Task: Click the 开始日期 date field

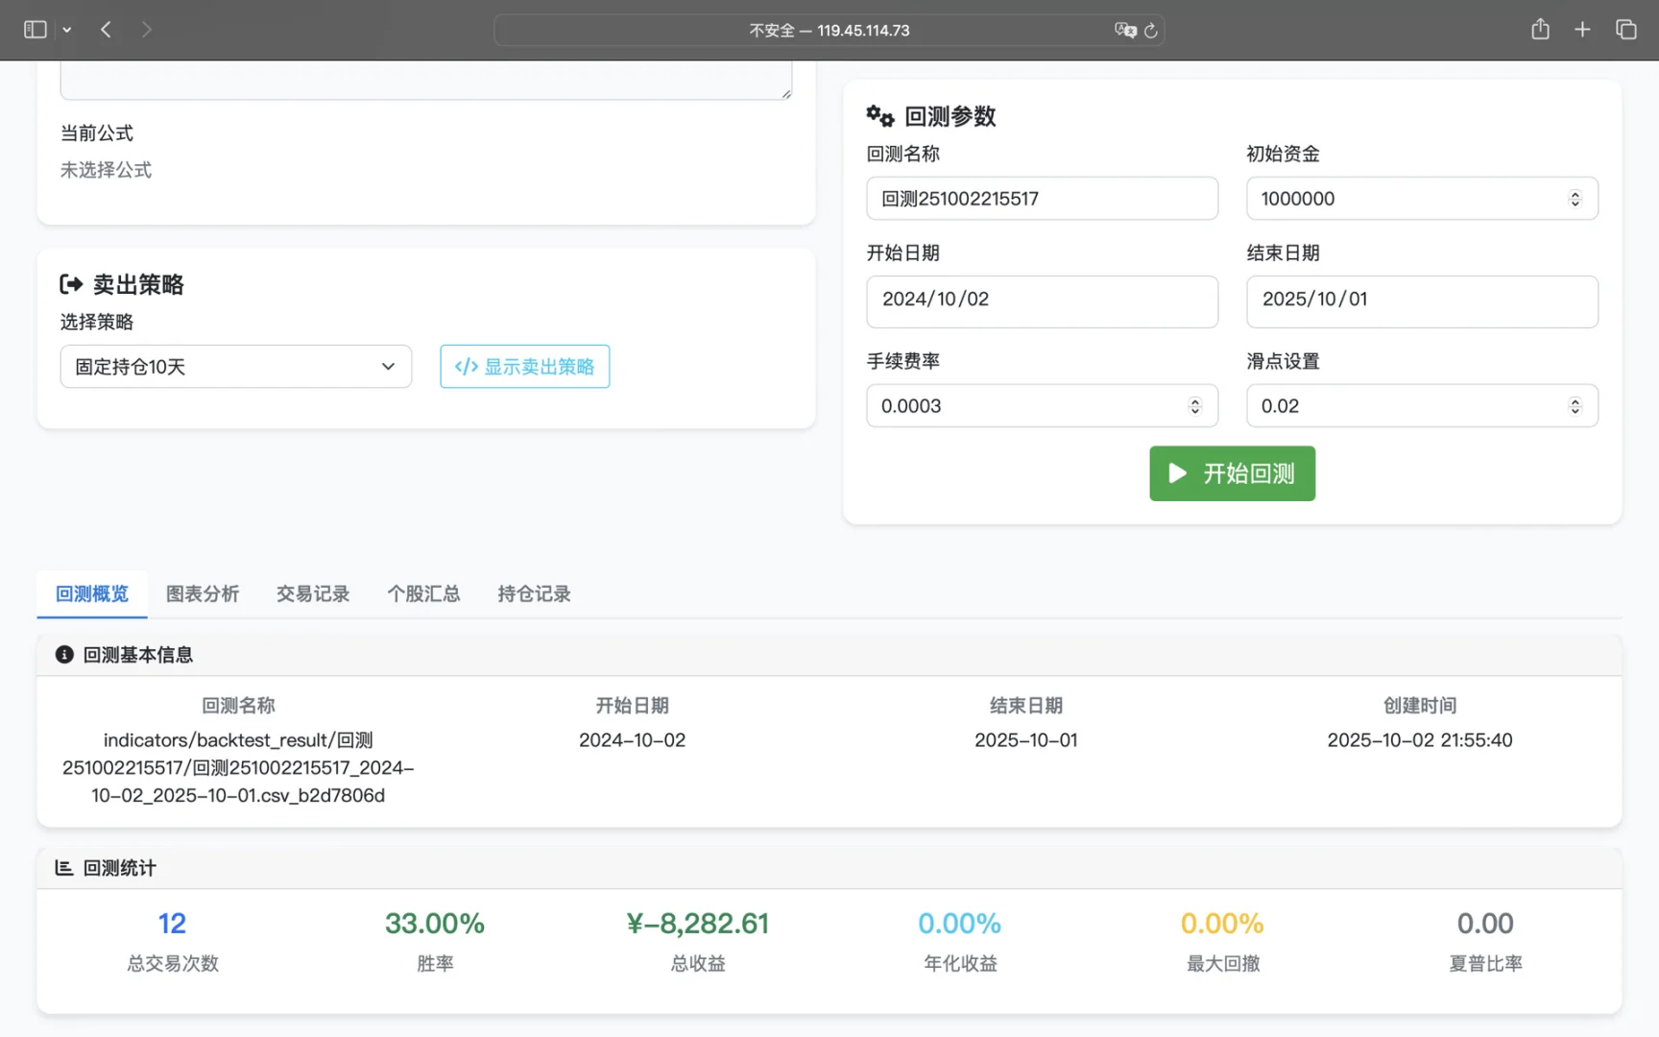Action: tap(1042, 300)
